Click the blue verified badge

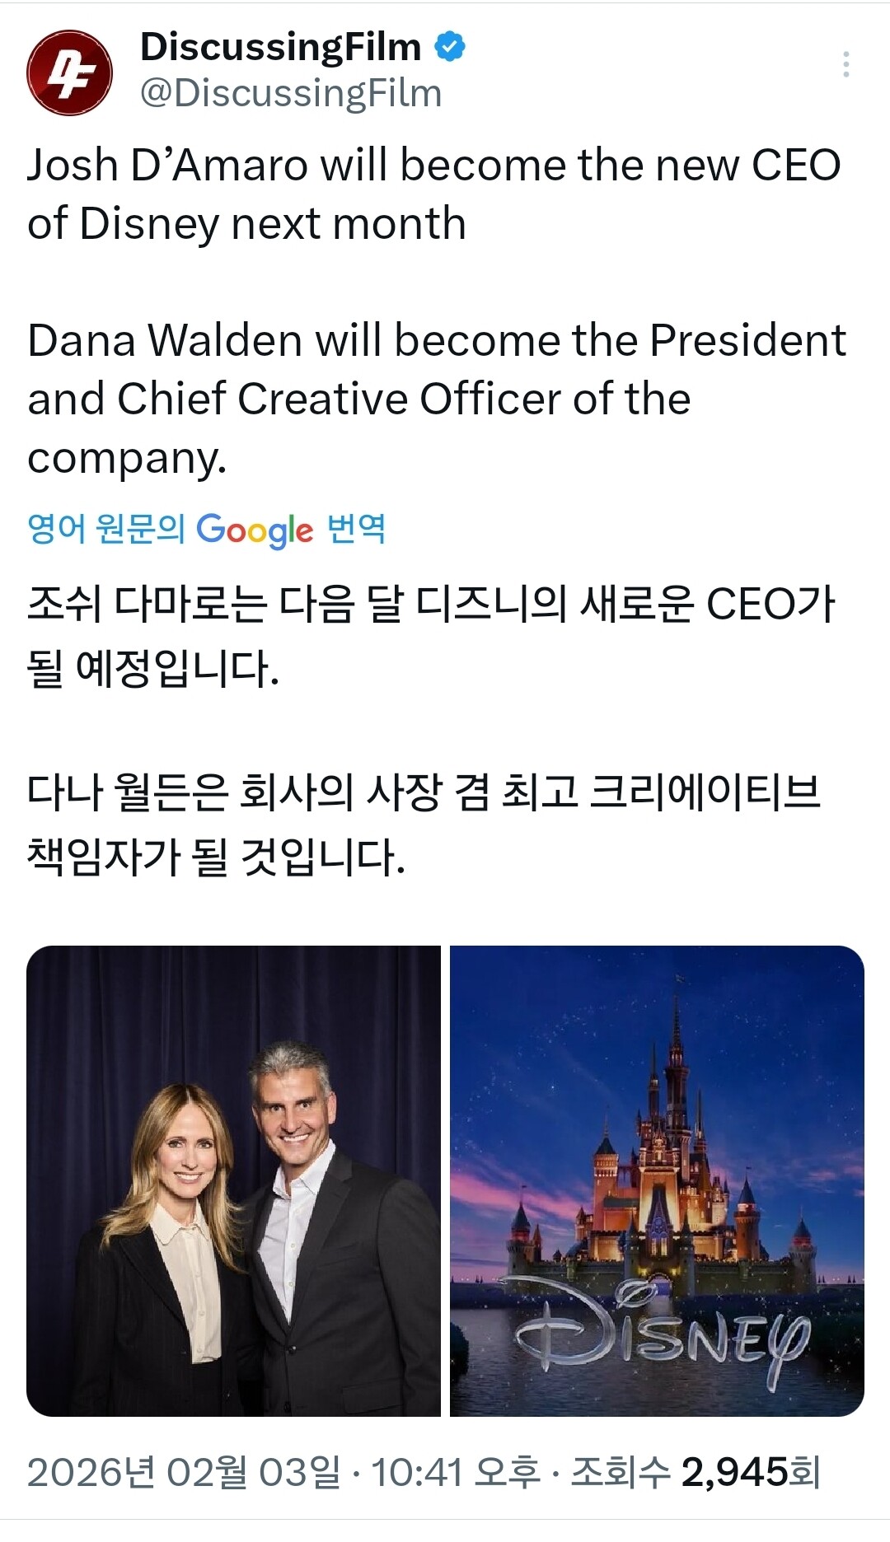pos(450,47)
